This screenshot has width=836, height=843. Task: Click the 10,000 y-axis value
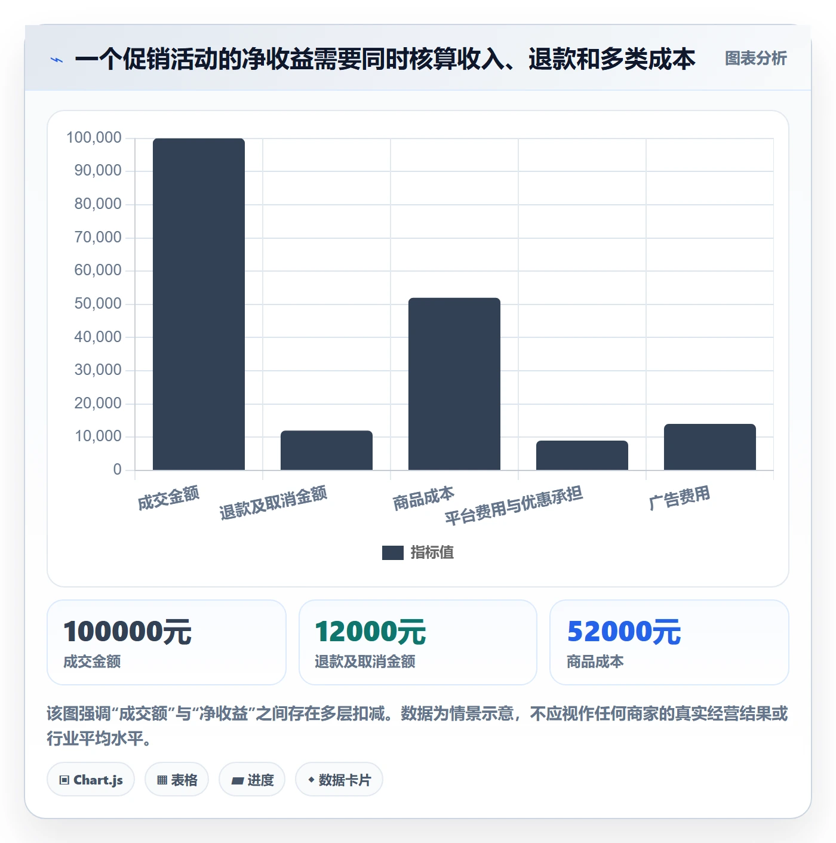point(98,436)
